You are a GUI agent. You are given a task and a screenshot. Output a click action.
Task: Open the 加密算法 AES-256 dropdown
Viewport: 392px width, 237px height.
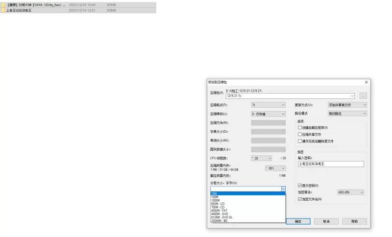(x=350, y=192)
